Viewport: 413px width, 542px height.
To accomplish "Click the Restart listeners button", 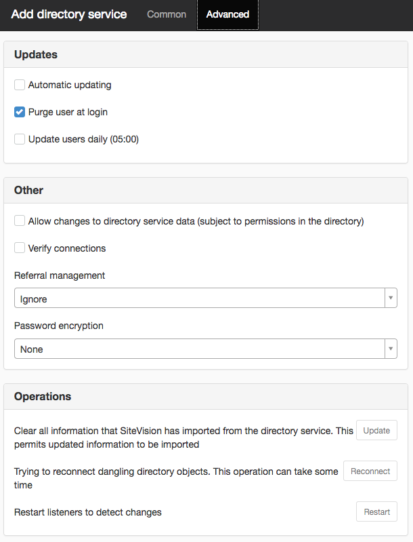I will 376,511.
